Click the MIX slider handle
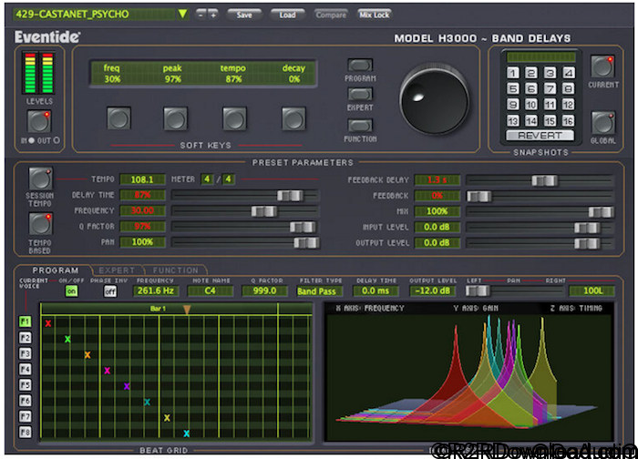 click(601, 212)
